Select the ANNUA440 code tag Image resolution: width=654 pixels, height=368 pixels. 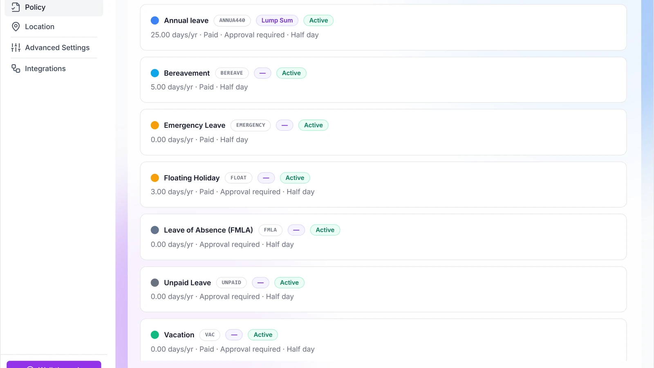pyautogui.click(x=232, y=20)
